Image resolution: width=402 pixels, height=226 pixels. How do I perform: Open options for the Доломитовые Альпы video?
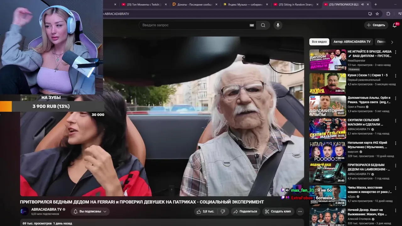395,98
